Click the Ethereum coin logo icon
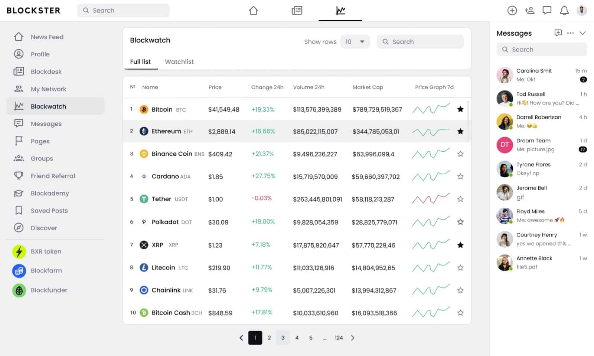 144,131
